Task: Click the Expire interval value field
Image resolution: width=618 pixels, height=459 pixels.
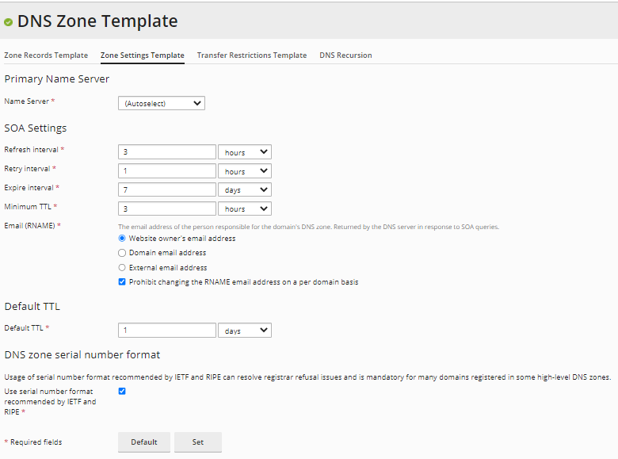Action: (x=167, y=189)
